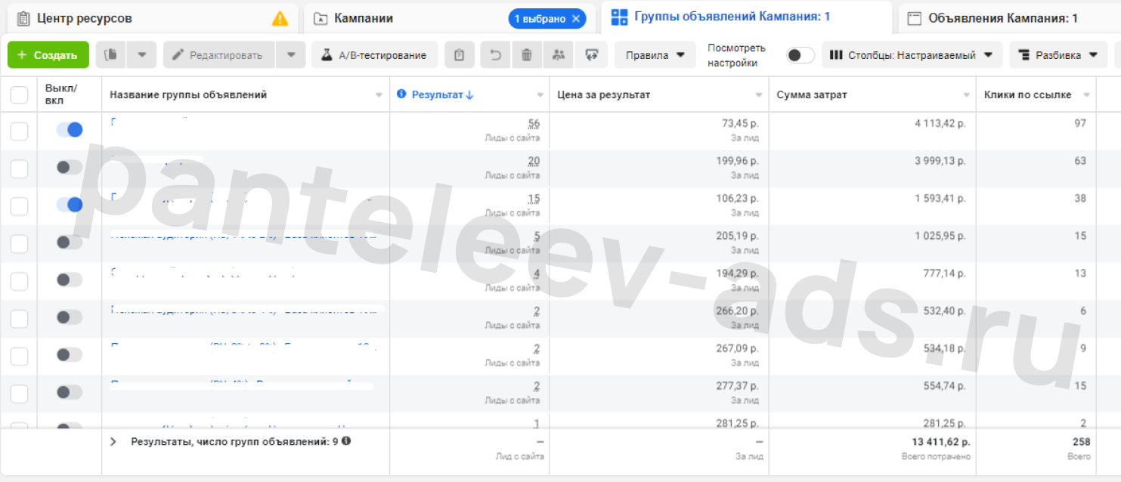Click the undo arrow icon
1121x482 pixels.
coord(495,54)
